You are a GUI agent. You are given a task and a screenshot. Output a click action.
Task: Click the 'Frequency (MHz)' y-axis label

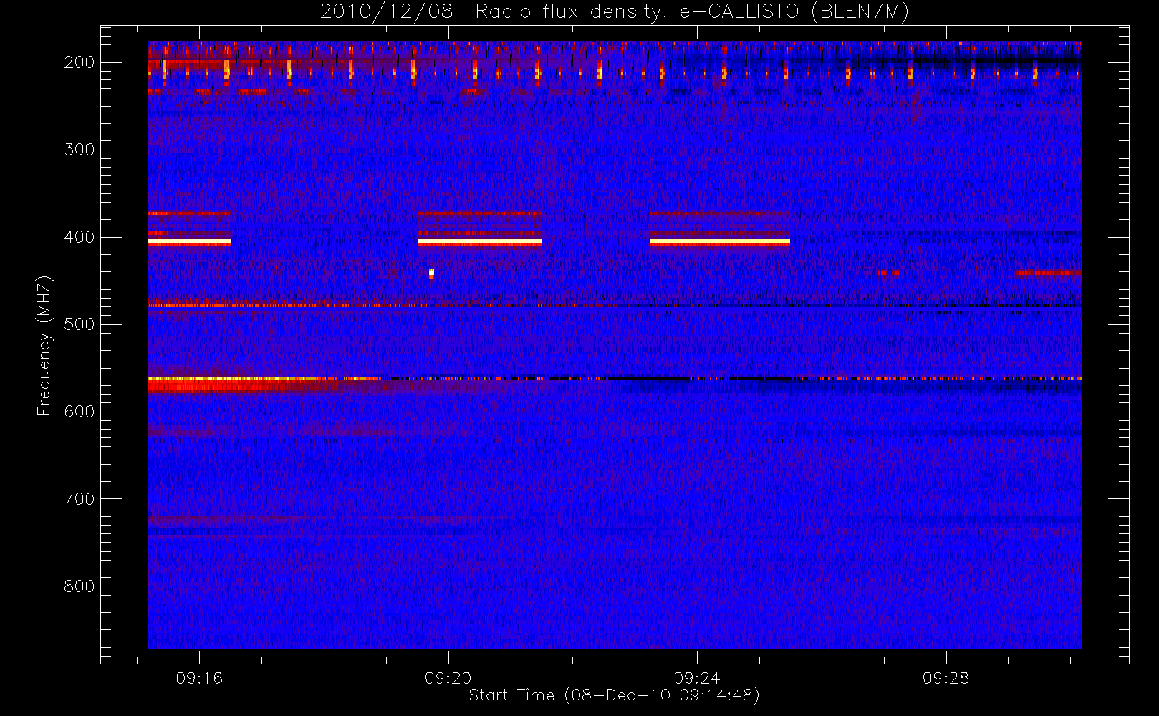44,345
